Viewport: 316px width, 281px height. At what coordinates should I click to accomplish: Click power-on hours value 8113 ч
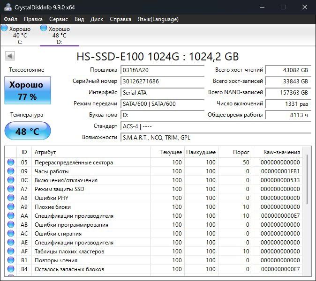coord(288,115)
